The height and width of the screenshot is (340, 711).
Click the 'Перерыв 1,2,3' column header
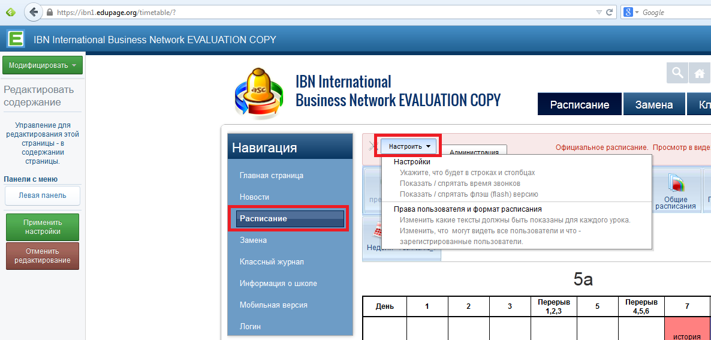pyautogui.click(x=553, y=306)
